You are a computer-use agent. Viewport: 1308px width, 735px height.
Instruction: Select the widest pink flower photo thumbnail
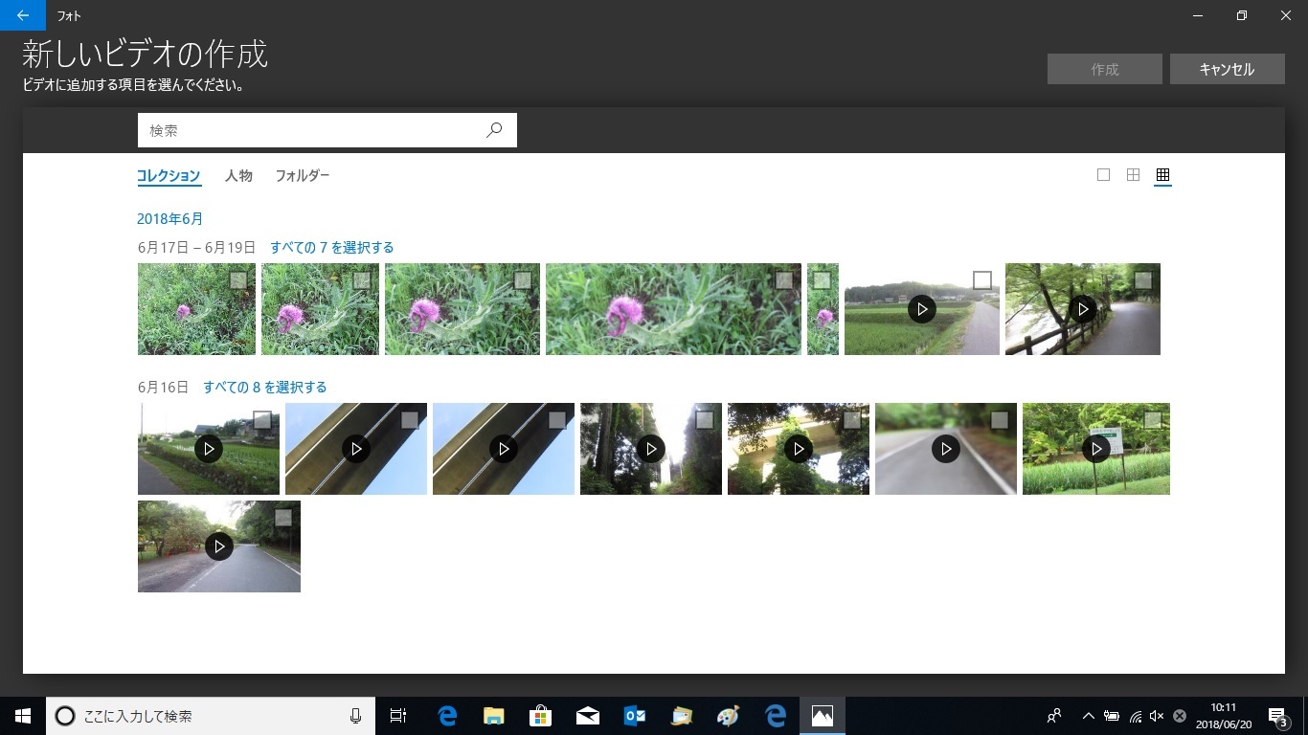coord(673,309)
